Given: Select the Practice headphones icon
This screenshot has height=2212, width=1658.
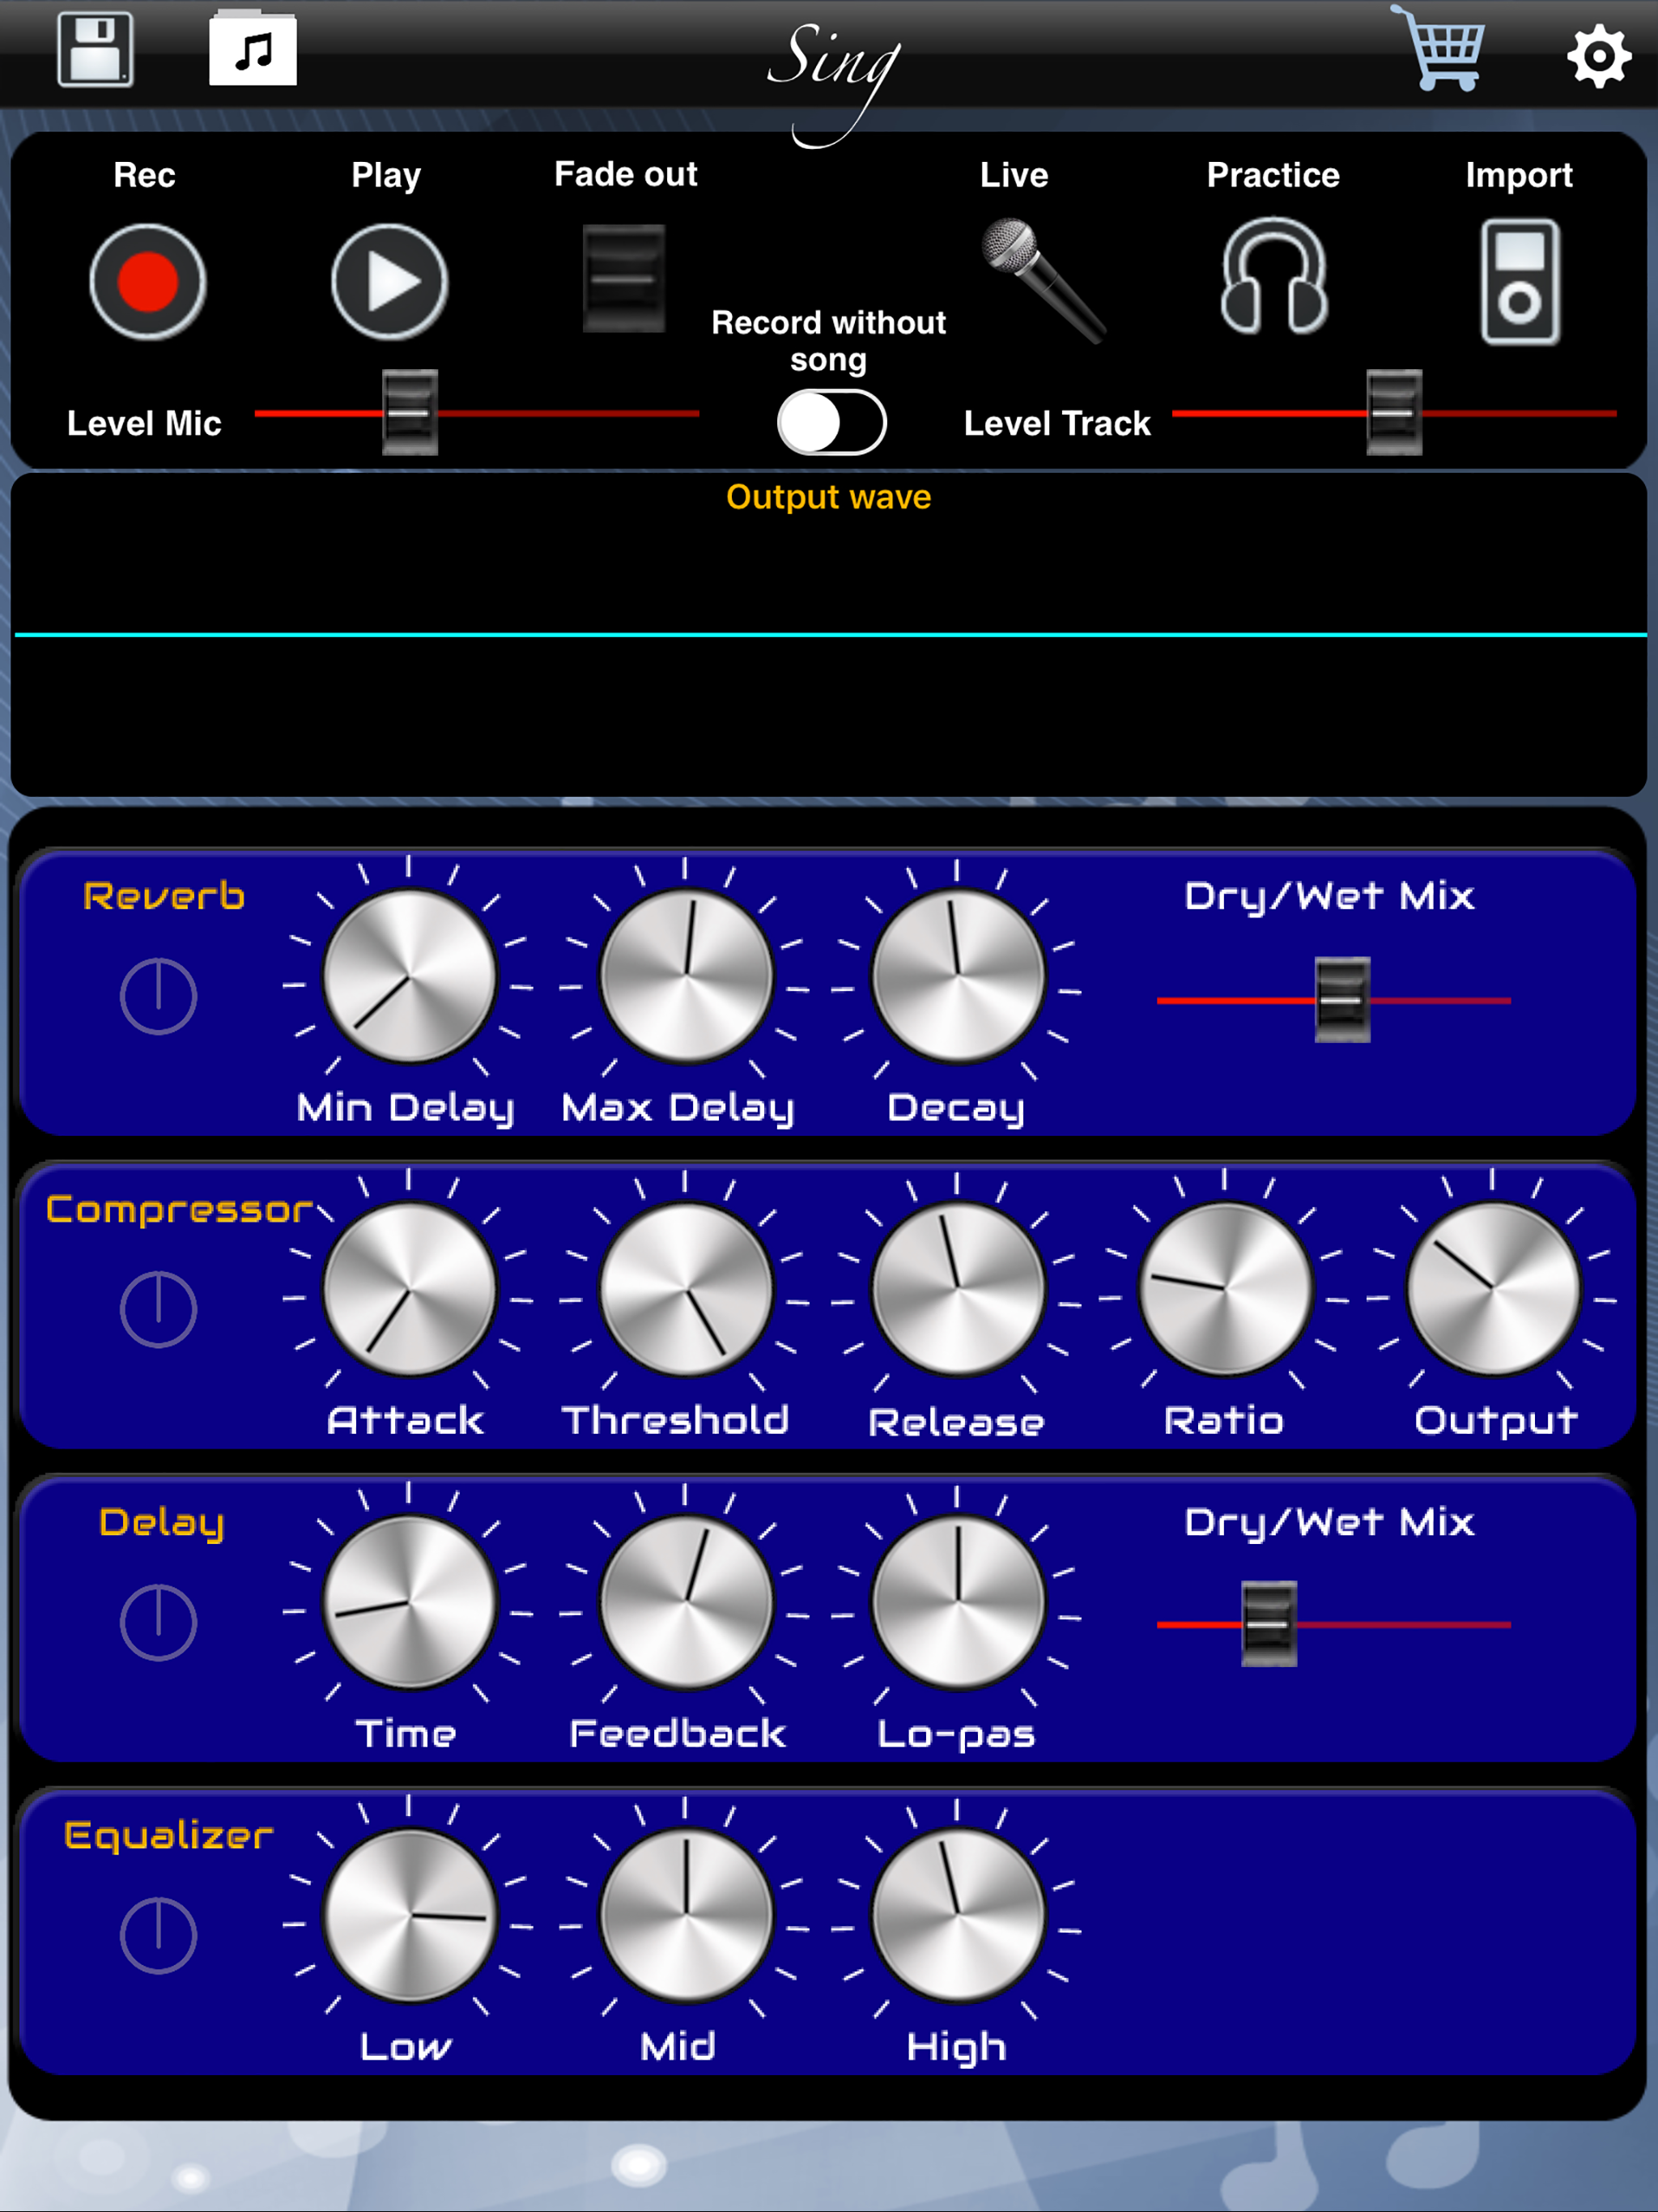Looking at the screenshot, I should click(x=1273, y=279).
